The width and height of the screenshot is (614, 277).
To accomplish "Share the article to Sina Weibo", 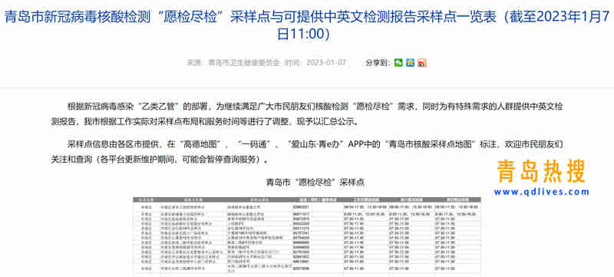I will point(421,63).
